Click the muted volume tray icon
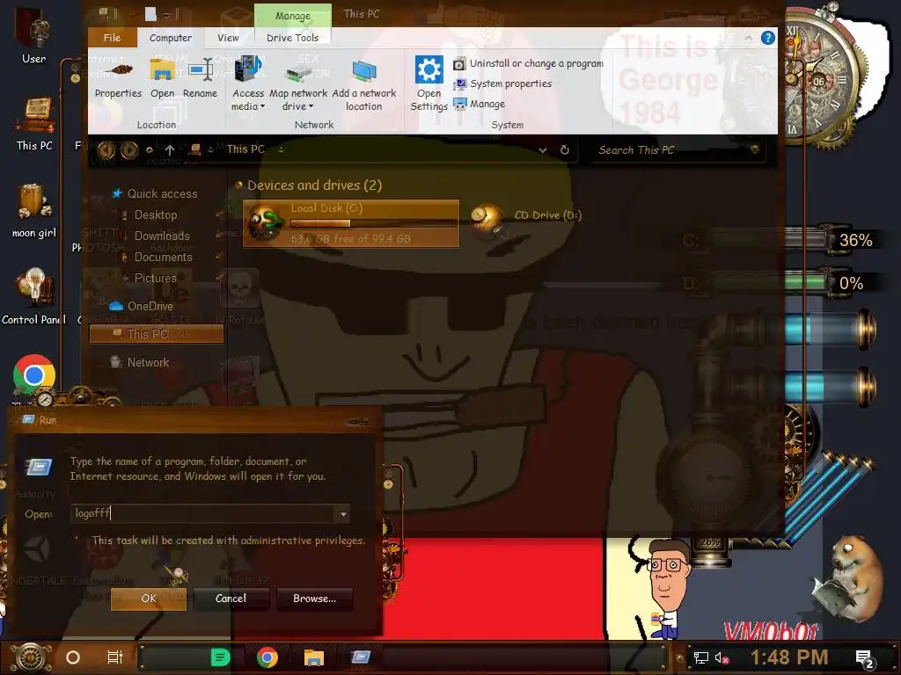The width and height of the screenshot is (901, 675). [x=722, y=657]
